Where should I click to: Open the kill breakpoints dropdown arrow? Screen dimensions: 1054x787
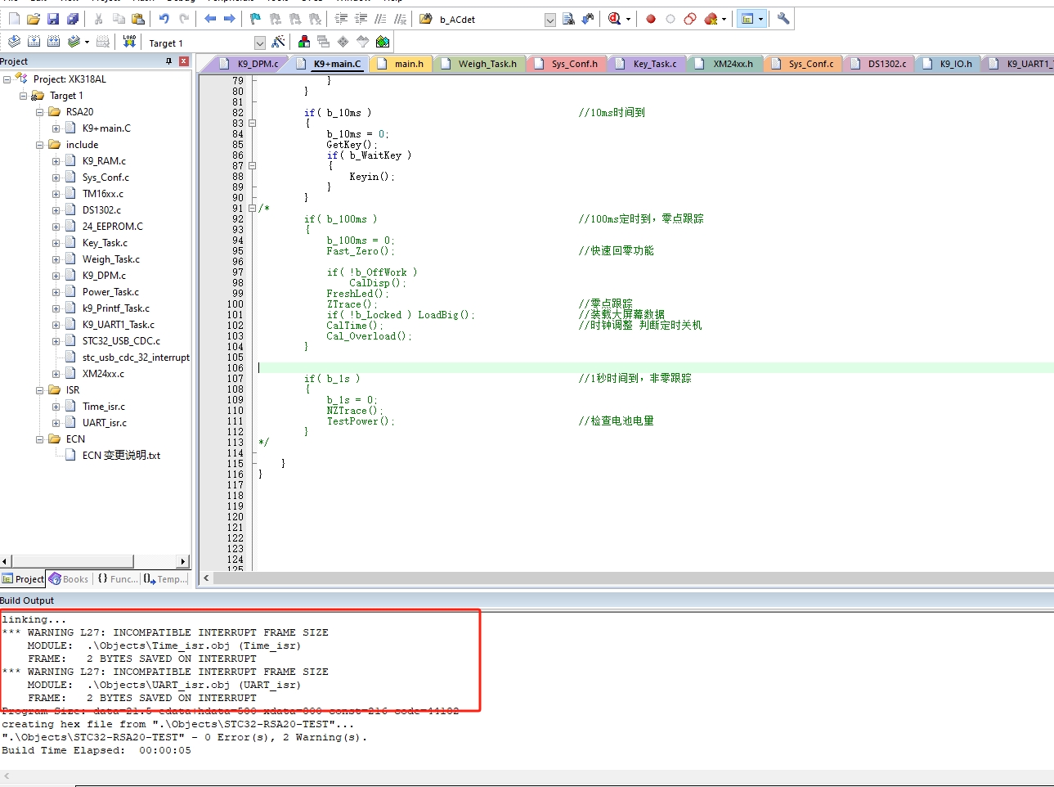[724, 19]
